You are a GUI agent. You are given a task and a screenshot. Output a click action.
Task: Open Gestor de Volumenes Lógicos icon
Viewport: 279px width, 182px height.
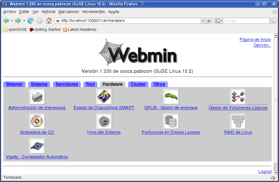[x=238, y=97]
